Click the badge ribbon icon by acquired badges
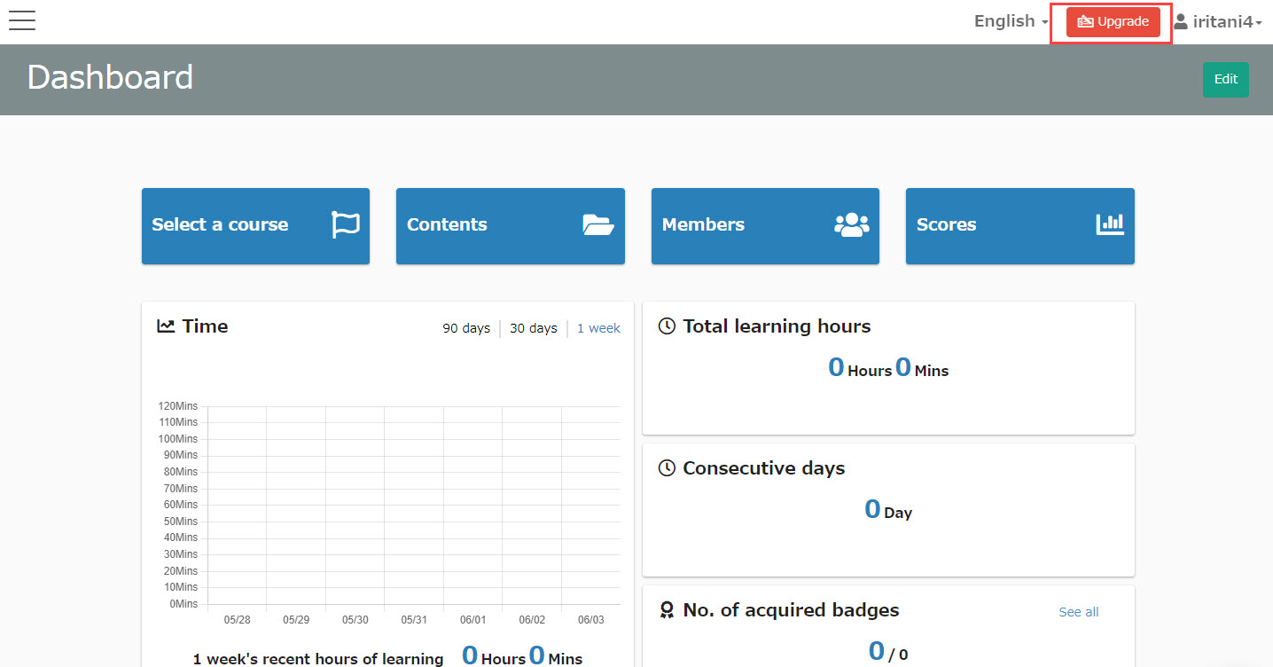Viewport: 1273px width, 667px height. pyautogui.click(x=668, y=610)
